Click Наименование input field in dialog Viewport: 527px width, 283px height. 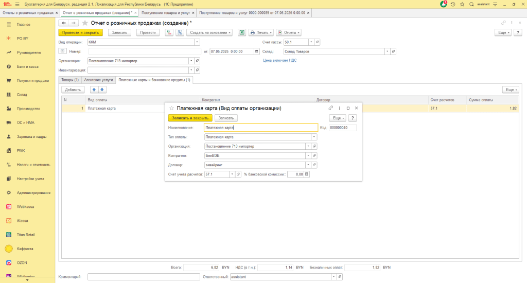coord(261,128)
